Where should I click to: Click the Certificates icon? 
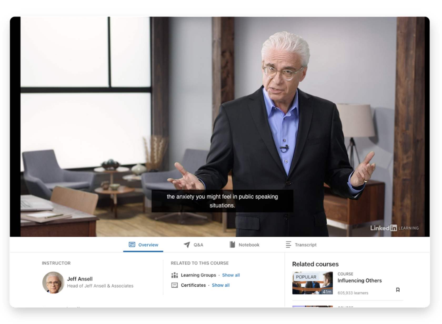click(x=174, y=285)
